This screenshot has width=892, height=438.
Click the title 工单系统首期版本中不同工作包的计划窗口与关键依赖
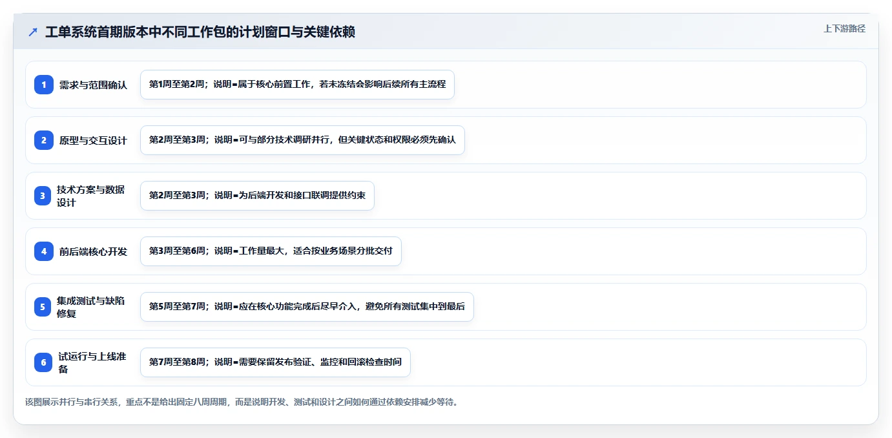(200, 32)
